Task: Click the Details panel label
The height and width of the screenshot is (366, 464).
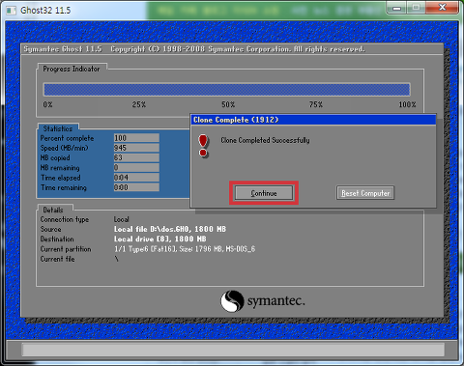Action: [53, 210]
